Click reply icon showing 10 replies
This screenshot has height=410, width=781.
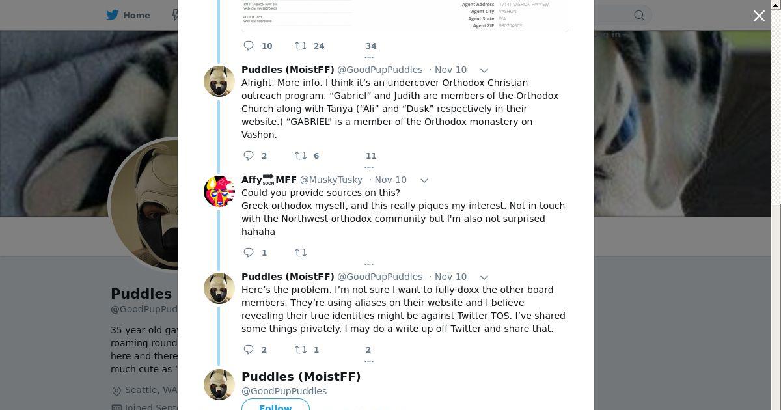tap(249, 46)
